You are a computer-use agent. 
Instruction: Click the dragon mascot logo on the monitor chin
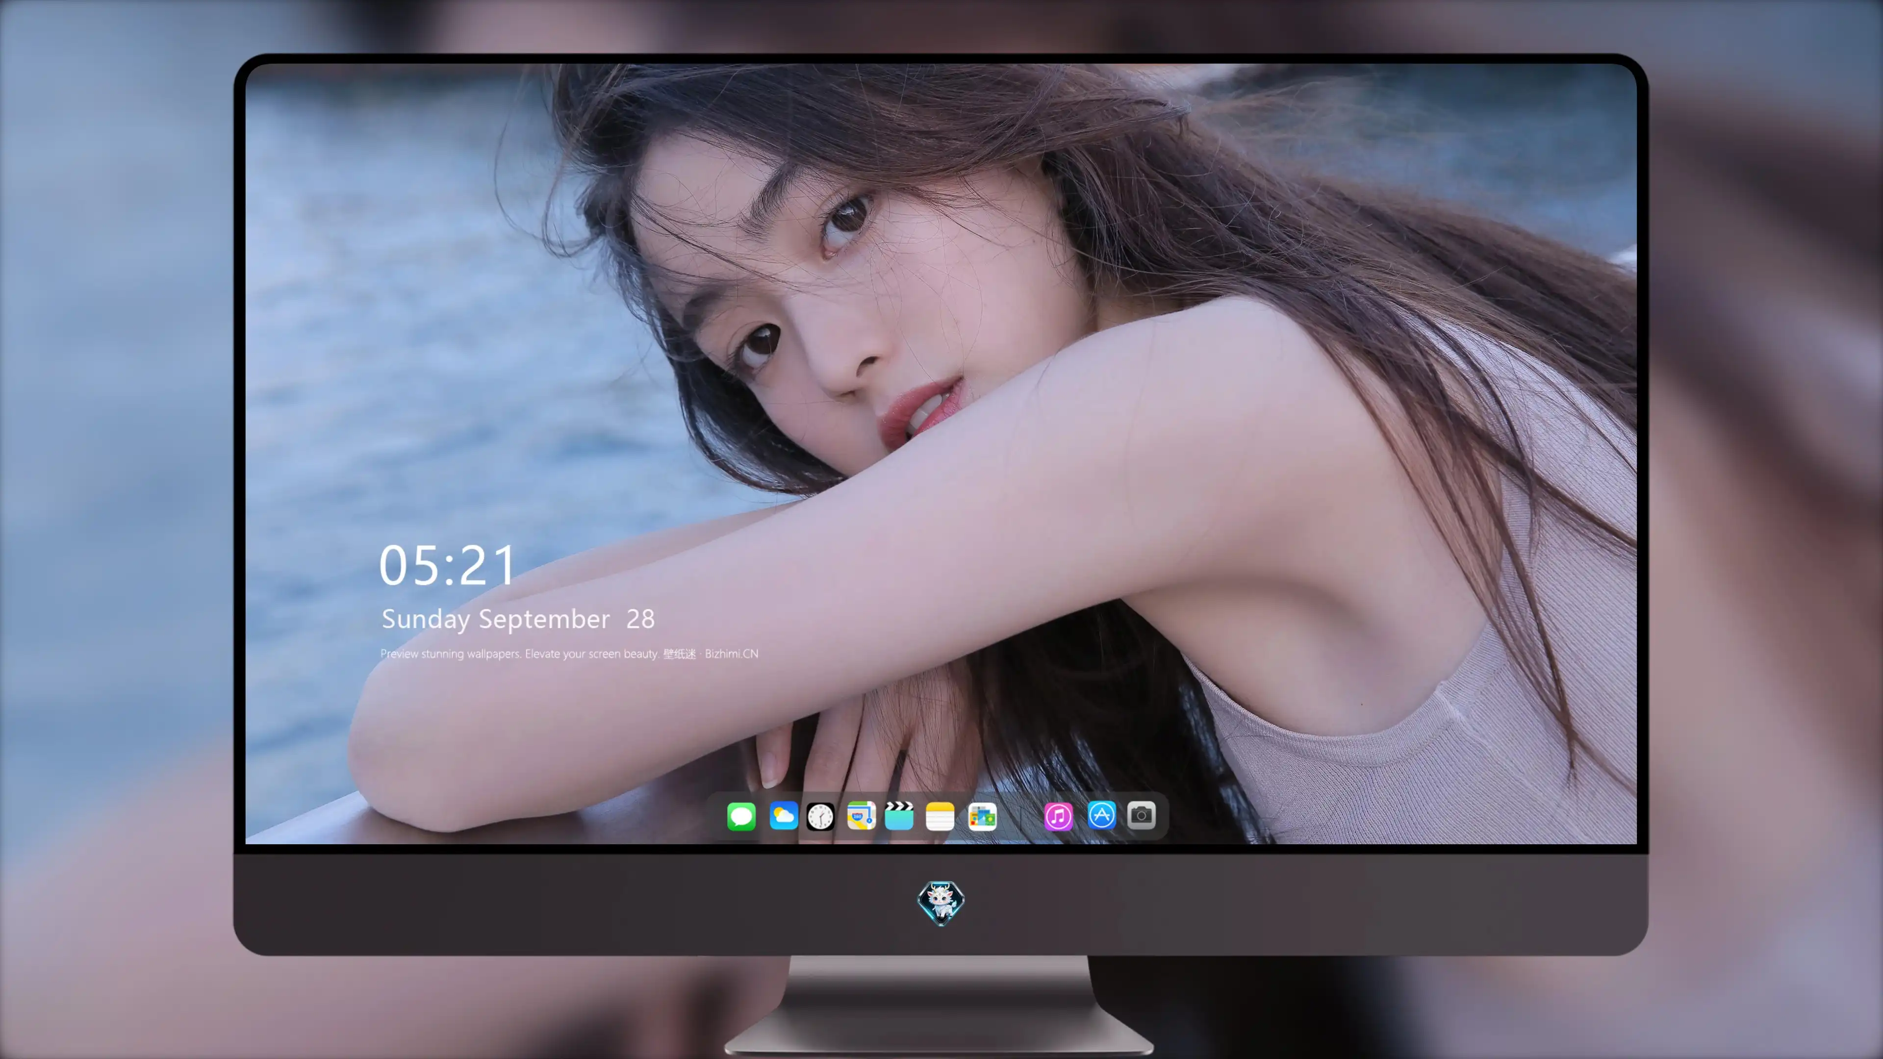[x=941, y=903]
